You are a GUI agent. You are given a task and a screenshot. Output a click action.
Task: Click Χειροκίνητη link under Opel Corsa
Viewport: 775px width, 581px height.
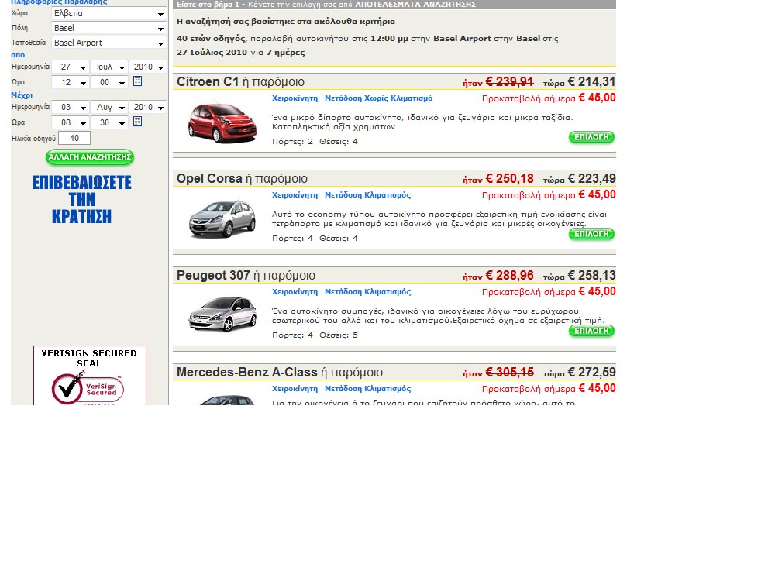click(294, 195)
